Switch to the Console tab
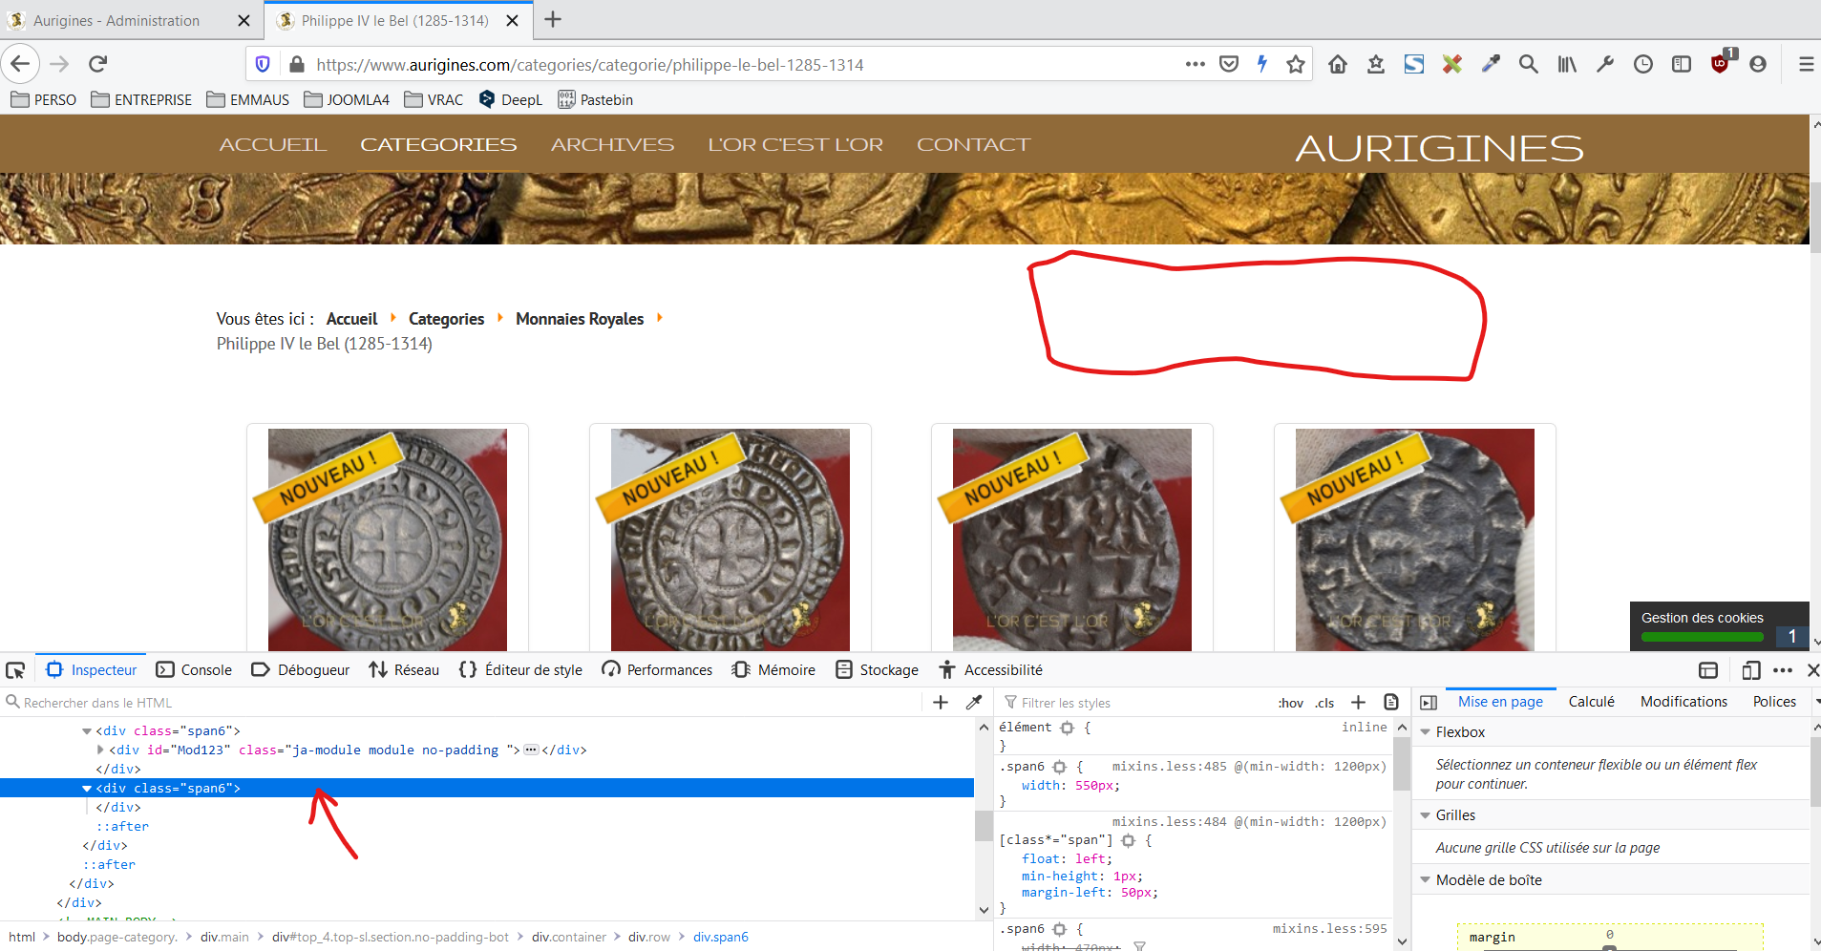 click(x=194, y=670)
